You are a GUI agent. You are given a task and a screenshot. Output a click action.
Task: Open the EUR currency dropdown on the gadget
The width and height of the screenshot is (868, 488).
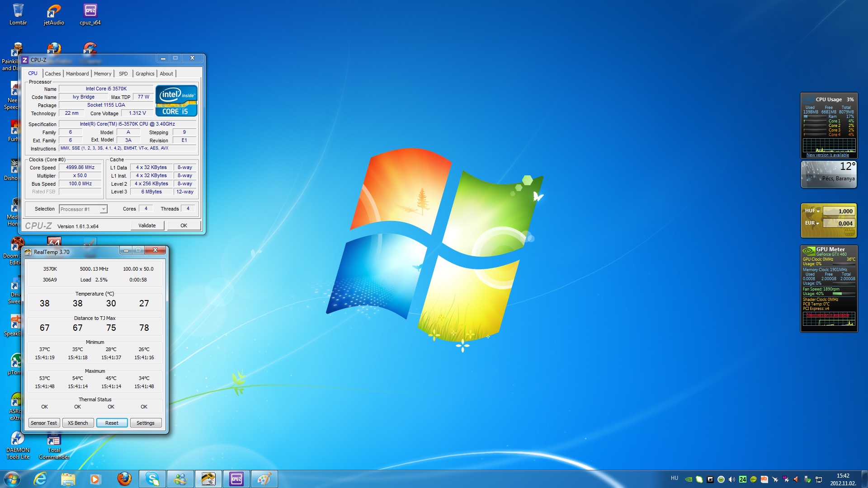click(812, 223)
